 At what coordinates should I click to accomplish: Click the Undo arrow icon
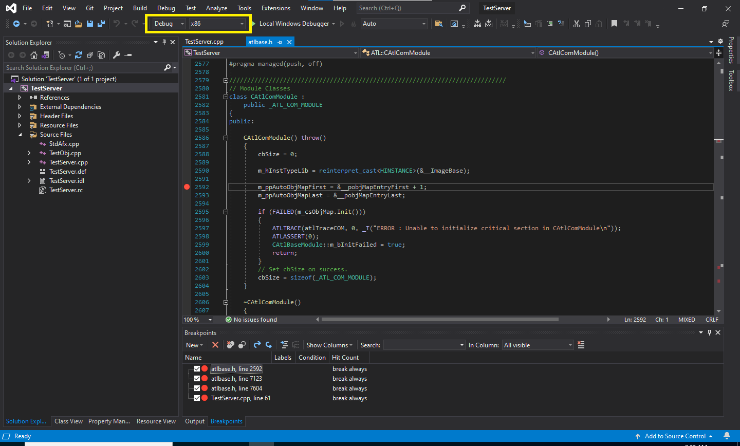(117, 24)
